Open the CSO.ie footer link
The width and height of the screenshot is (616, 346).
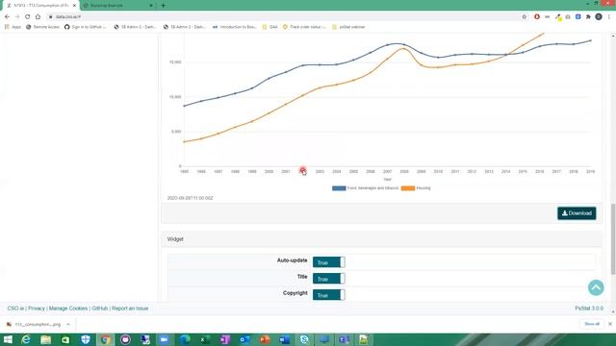point(15,309)
